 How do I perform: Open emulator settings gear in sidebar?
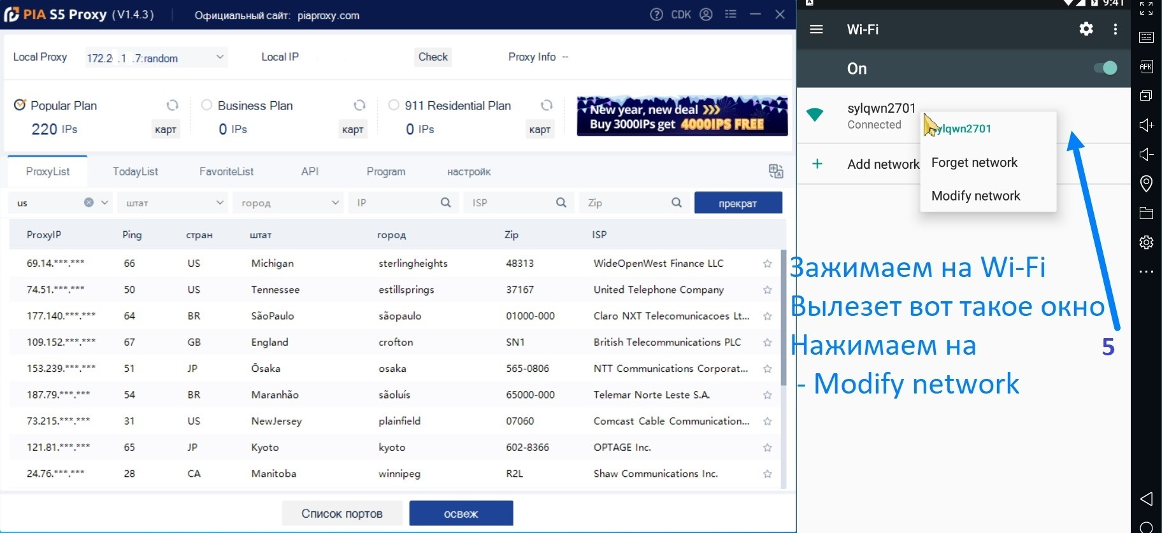1146,243
